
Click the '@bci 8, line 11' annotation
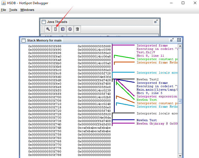[x=150, y=56]
